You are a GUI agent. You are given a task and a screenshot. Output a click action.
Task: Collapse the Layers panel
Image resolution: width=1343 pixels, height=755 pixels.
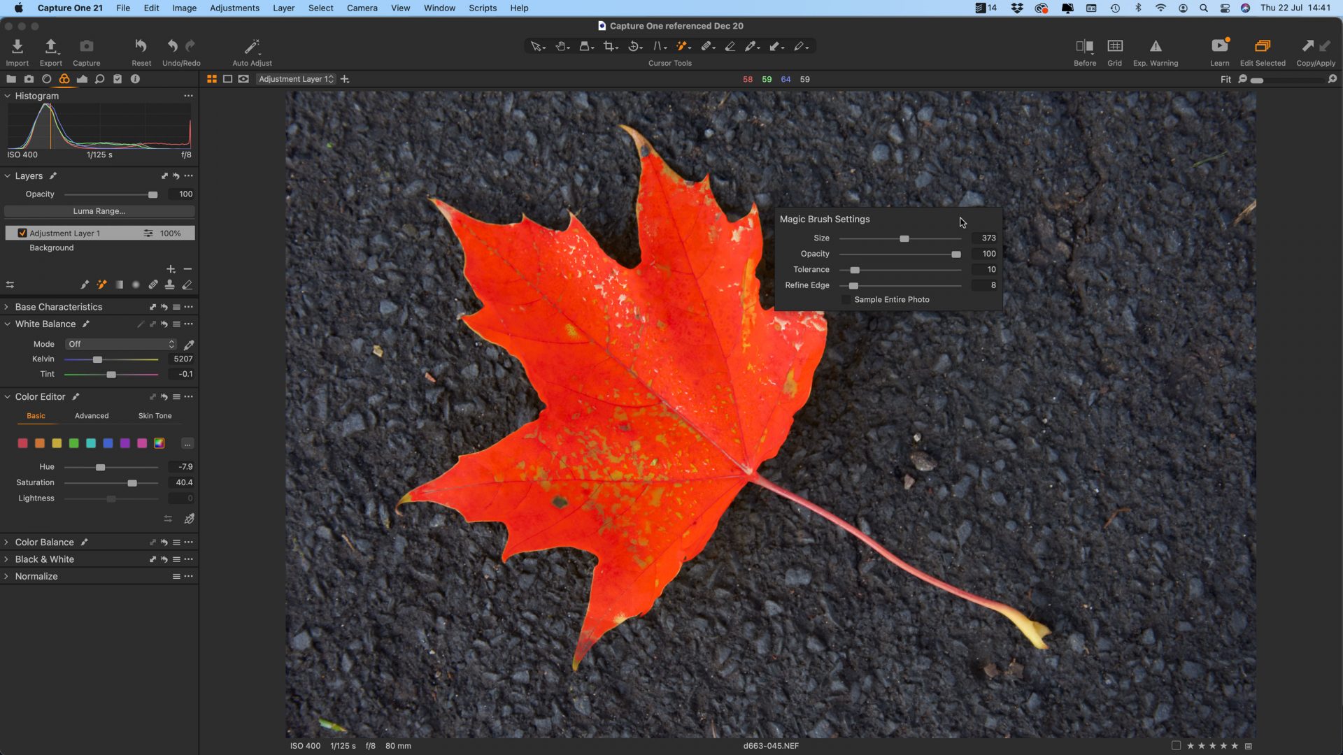(7, 176)
